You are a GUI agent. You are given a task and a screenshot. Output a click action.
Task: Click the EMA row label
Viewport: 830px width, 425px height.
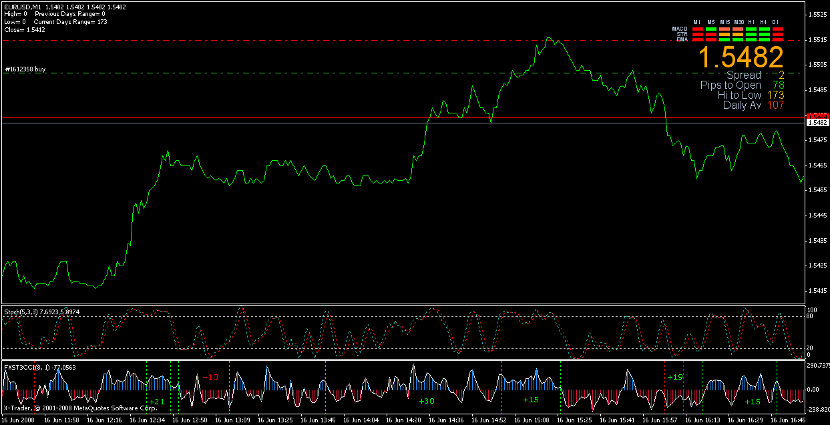682,39
